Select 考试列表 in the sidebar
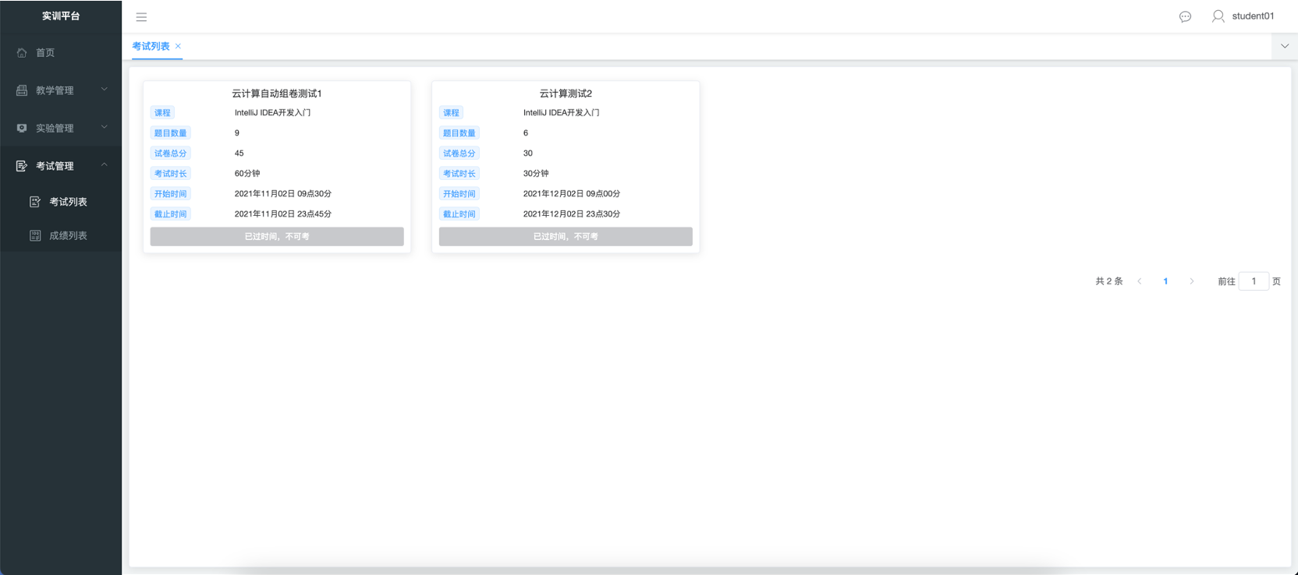1298x575 pixels. pos(68,202)
